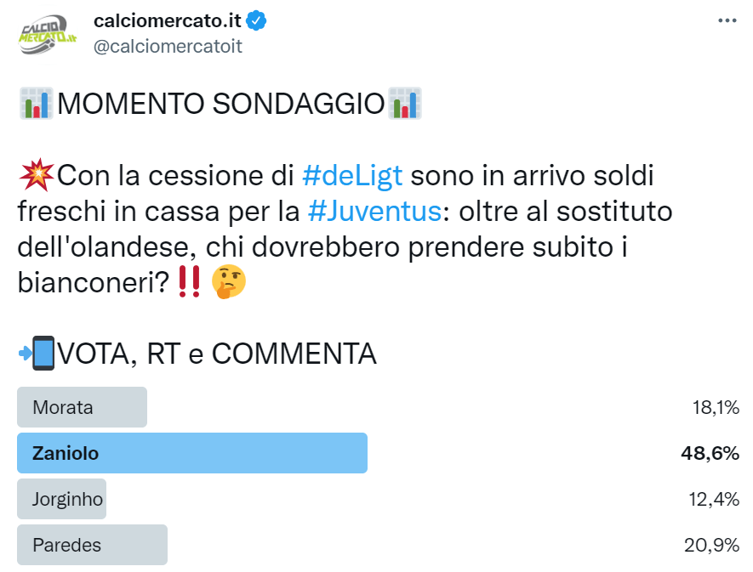Screen dimensions: 753x572
Task: Click the Zaniolo poll progress bar
Action: [191, 453]
